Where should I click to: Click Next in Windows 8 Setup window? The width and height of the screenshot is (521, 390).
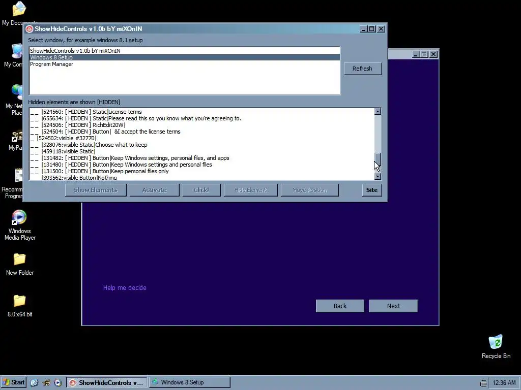(x=393, y=306)
